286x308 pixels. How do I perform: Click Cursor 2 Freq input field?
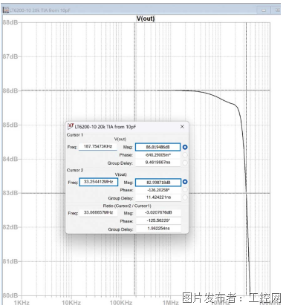[x=99, y=182]
